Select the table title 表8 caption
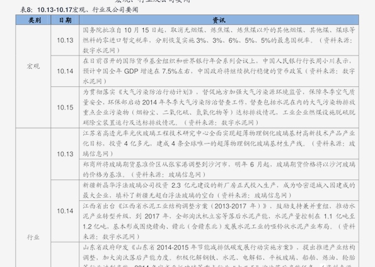This screenshot has width=375, height=267. 79,10
